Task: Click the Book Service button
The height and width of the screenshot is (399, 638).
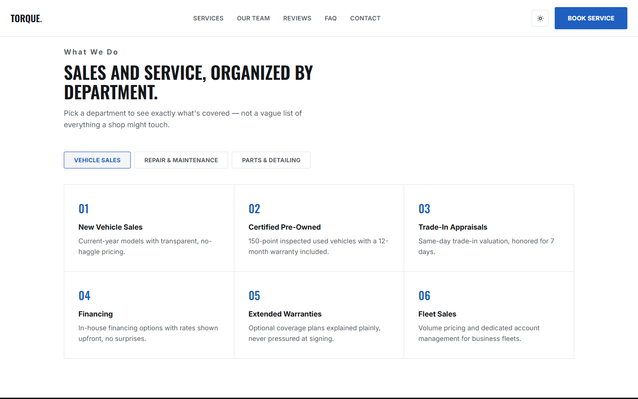Action: click(591, 18)
